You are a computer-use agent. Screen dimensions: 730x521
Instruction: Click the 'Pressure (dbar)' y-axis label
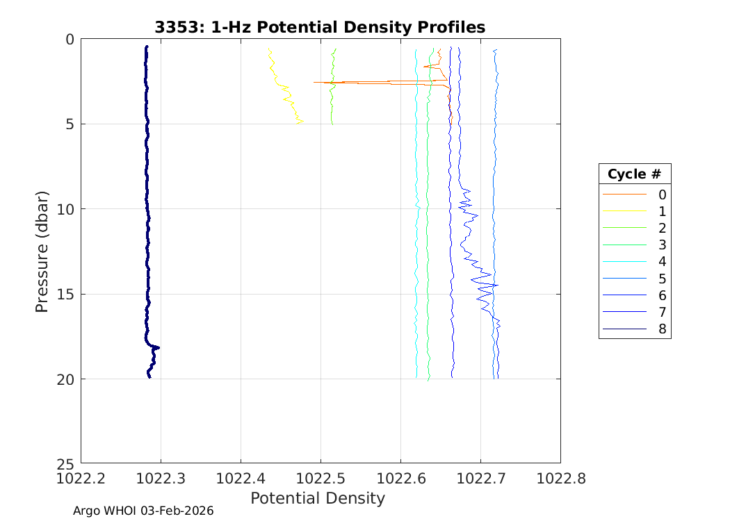(x=42, y=251)
